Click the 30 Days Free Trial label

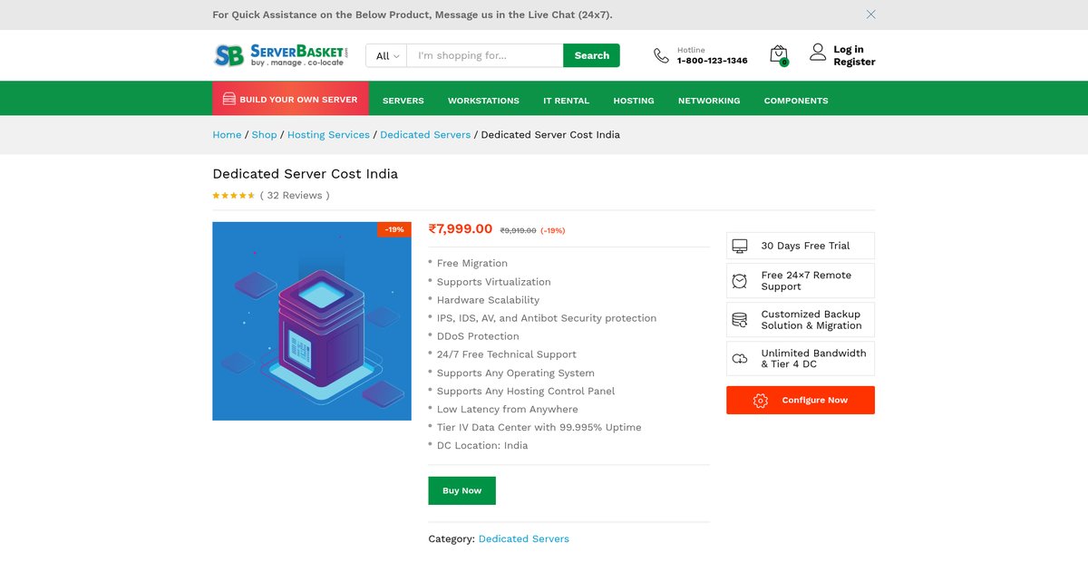pyautogui.click(x=805, y=246)
